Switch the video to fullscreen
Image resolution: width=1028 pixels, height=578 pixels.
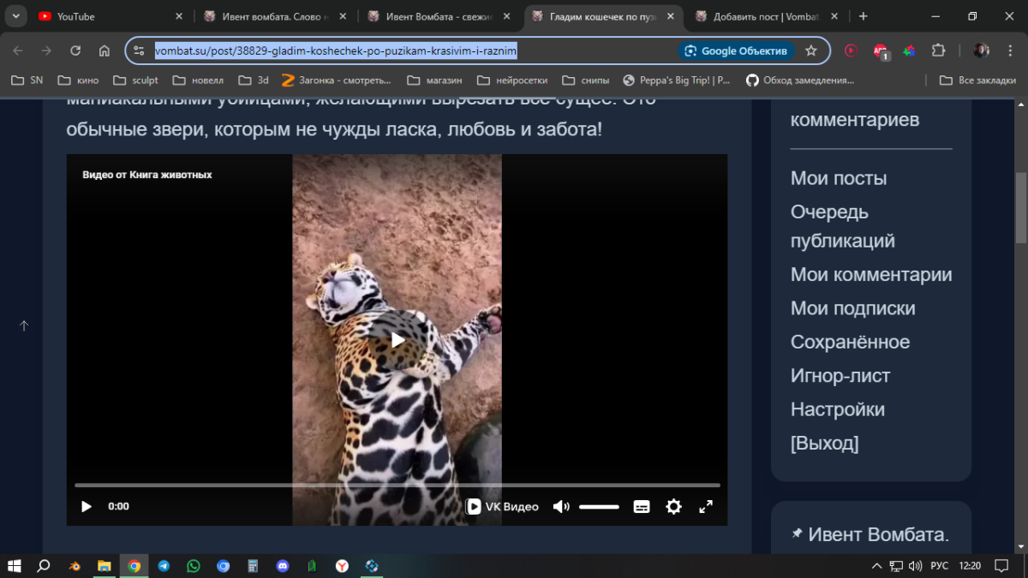(x=706, y=507)
